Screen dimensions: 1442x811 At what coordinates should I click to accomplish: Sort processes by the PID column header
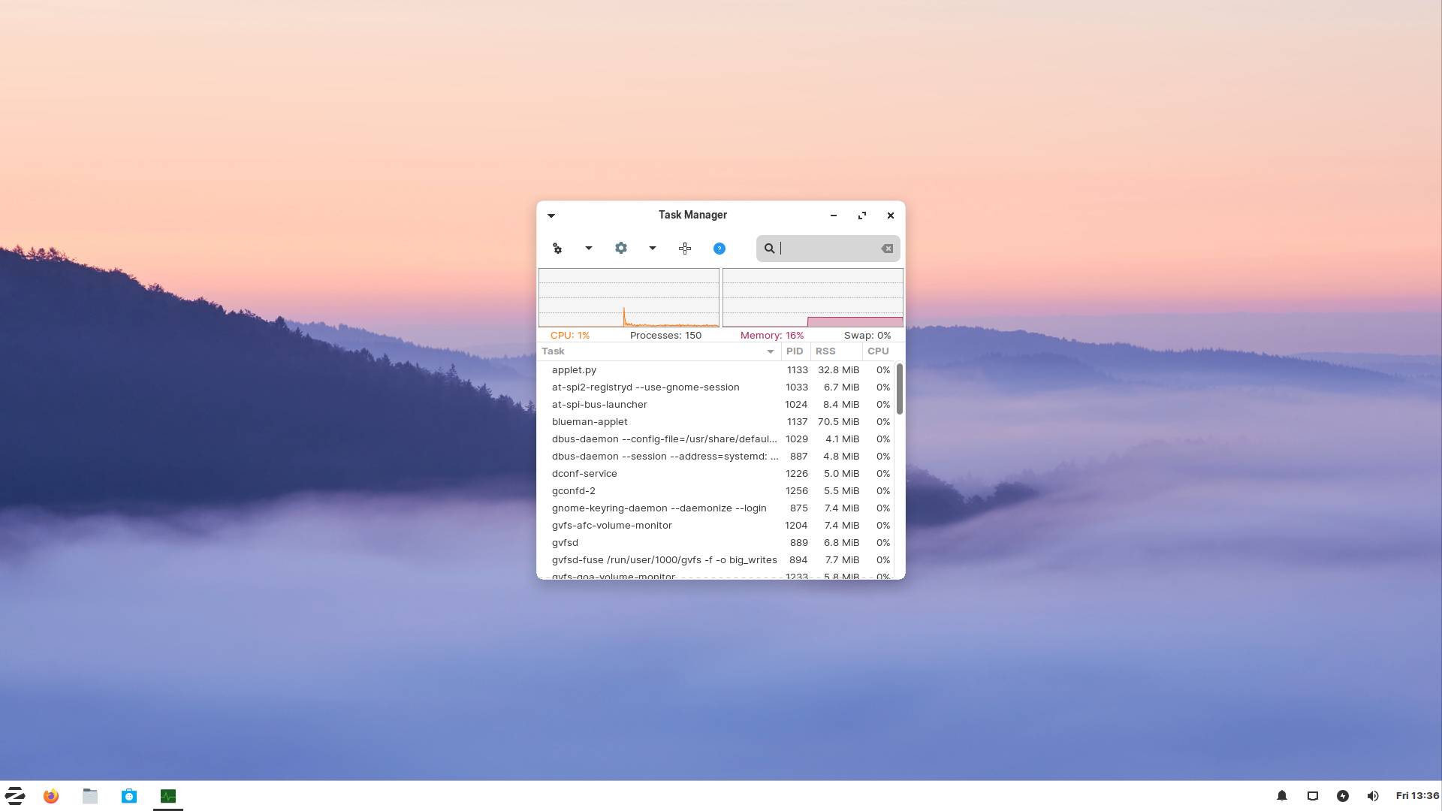tap(795, 351)
